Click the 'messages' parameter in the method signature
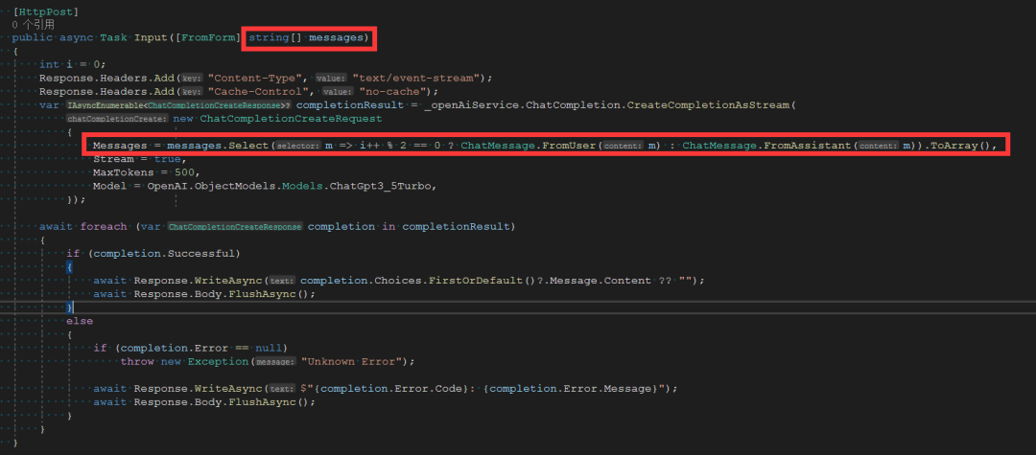Viewport: 1036px width, 455px height. tap(337, 37)
